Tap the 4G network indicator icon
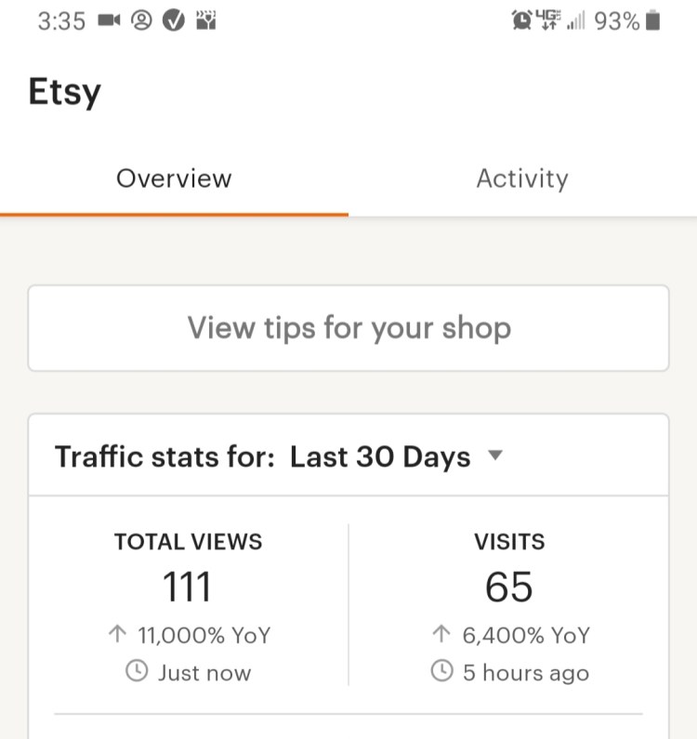This screenshot has height=739, width=697. pyautogui.click(x=549, y=20)
